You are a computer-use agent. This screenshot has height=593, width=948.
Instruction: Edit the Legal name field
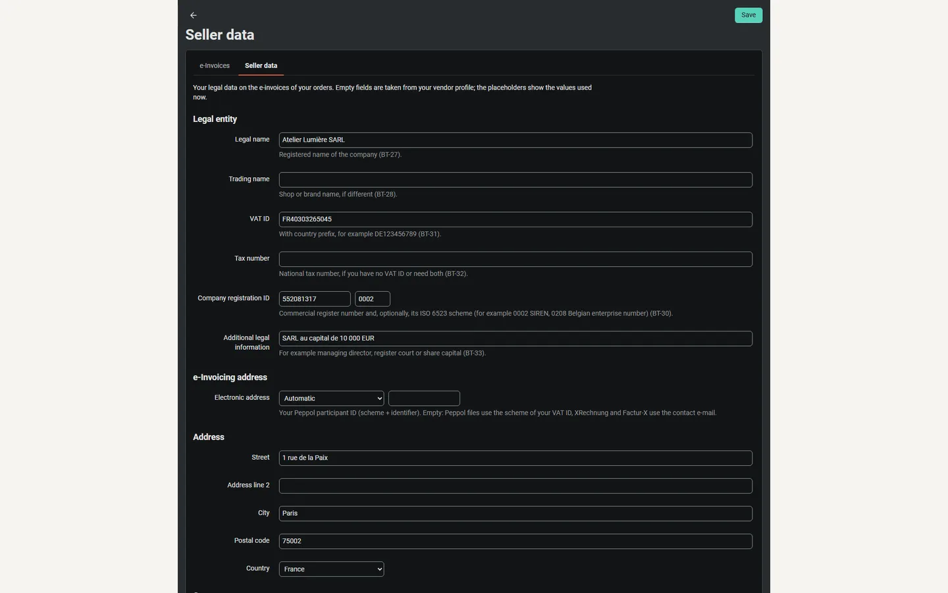point(515,140)
